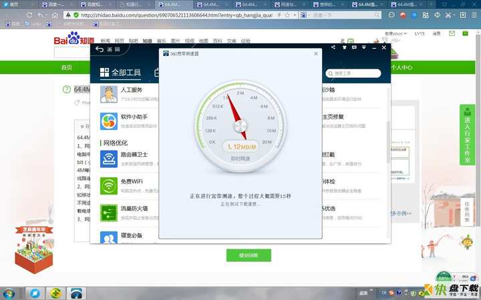The height and width of the screenshot is (300, 481).
Task: Open the 流量防火墙 firewall icon
Action: [109, 213]
